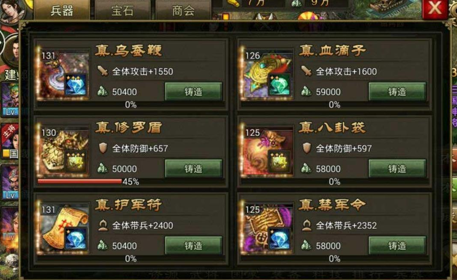Screen dimensions: 457x280
Task: Forge the 真.修罗盾 costing 50000
Action: point(194,168)
